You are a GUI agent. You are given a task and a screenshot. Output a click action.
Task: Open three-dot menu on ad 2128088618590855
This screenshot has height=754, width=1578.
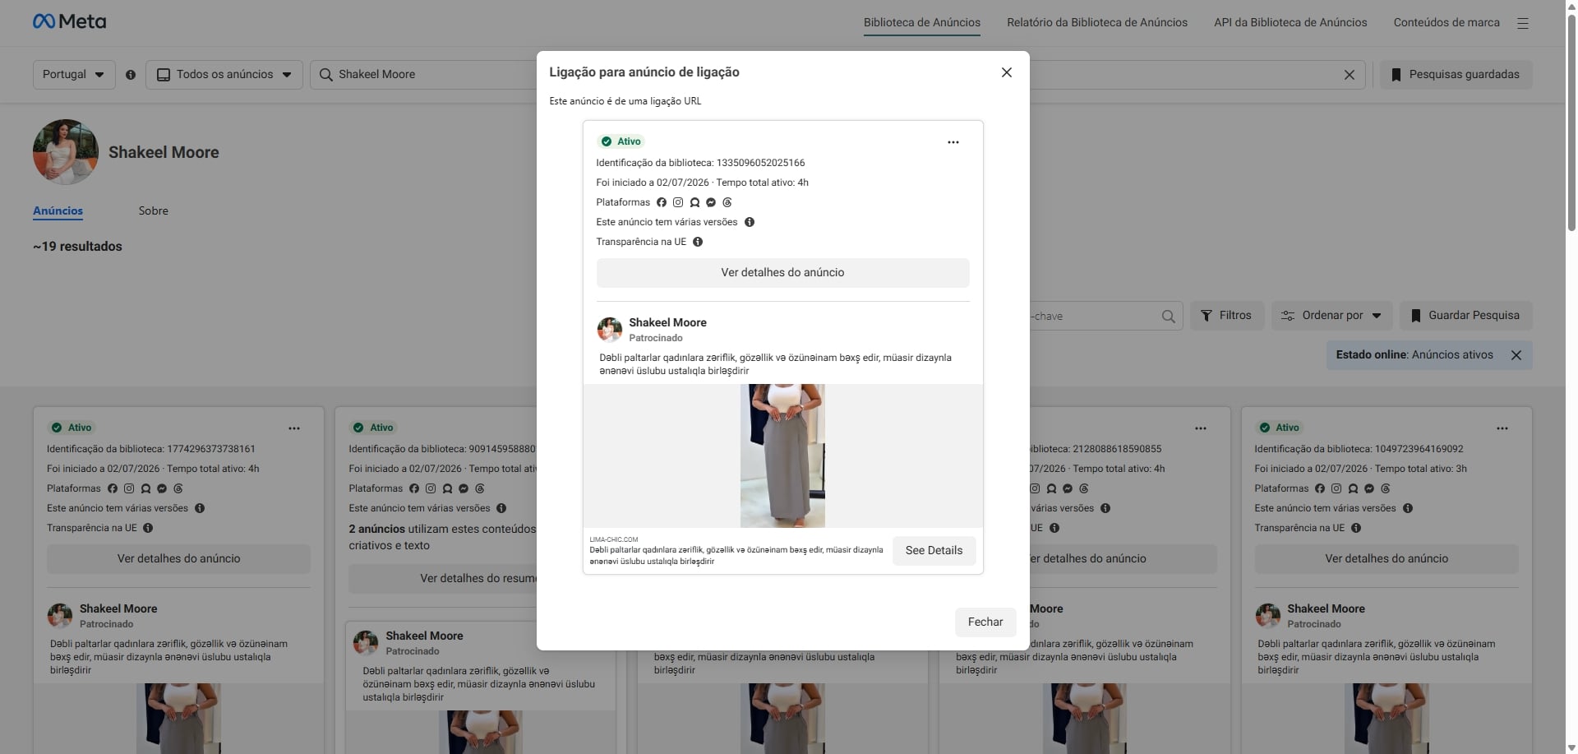pos(1201,428)
